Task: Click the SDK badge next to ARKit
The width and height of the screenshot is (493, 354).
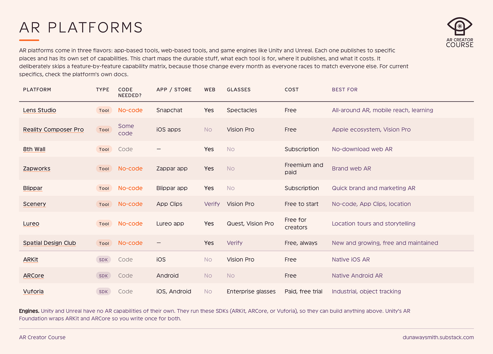Action: click(104, 260)
